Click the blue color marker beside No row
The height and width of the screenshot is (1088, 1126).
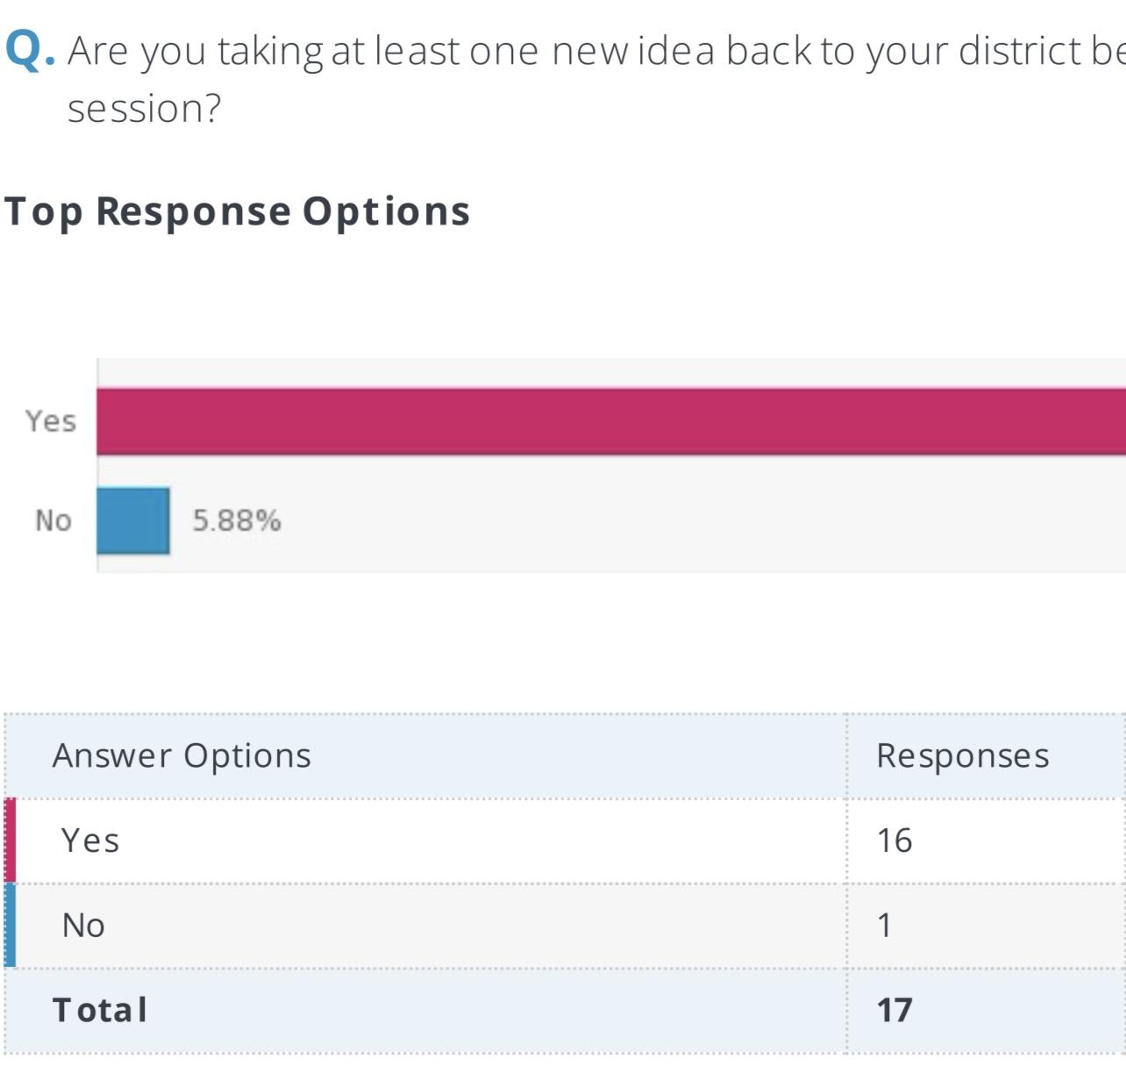click(10, 926)
